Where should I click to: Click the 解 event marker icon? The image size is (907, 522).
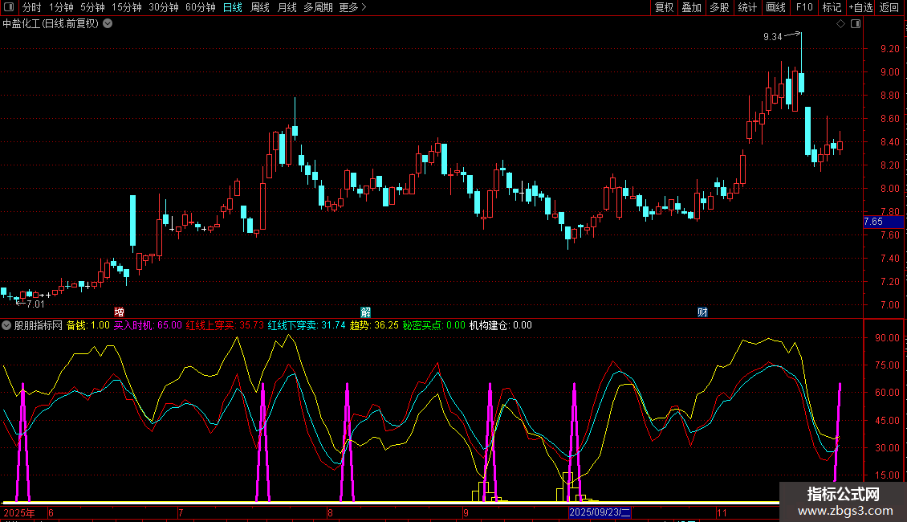(365, 312)
